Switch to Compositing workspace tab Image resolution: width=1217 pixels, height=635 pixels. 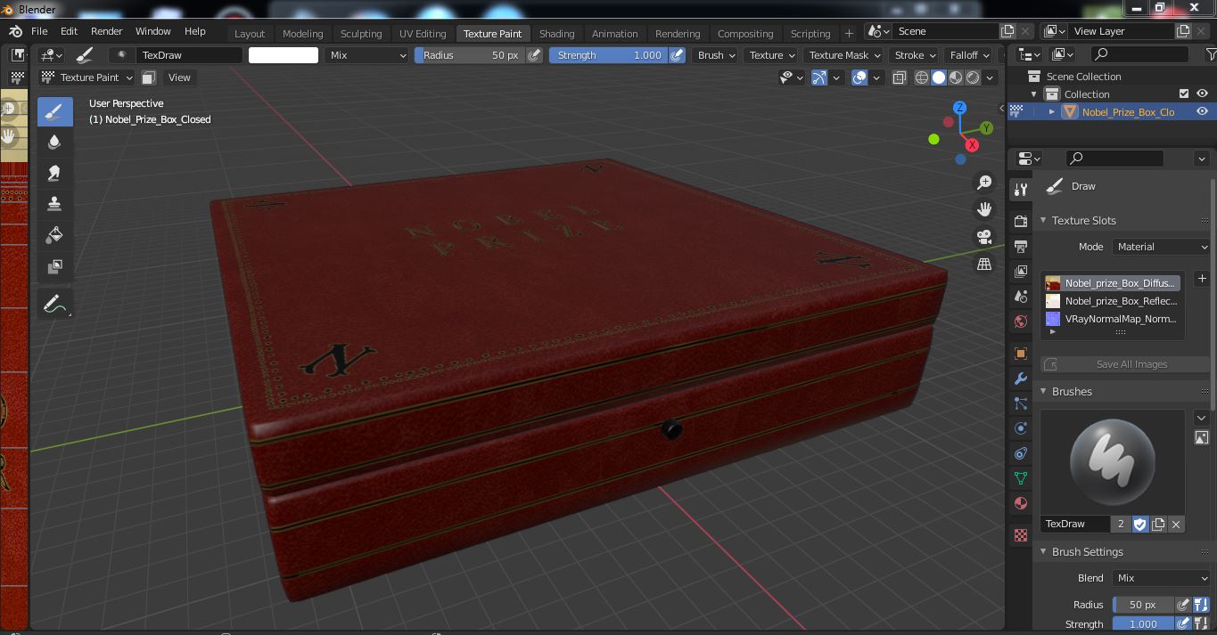pyautogui.click(x=745, y=34)
